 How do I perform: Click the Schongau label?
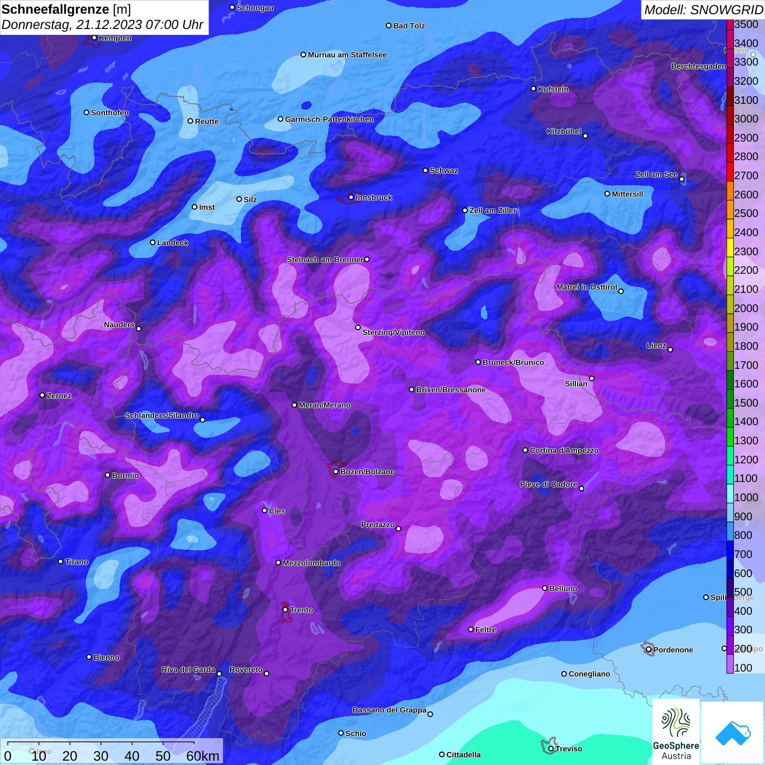point(255,8)
